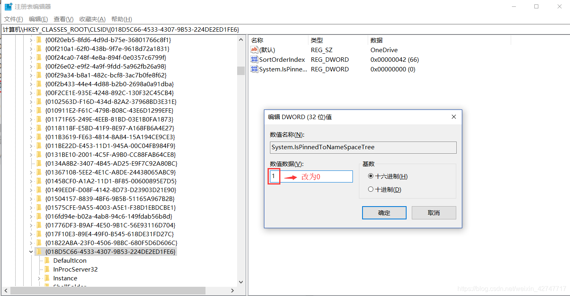570x296 pixels.
Task: Click folder icon of the Instance subkey
Action: (47, 278)
